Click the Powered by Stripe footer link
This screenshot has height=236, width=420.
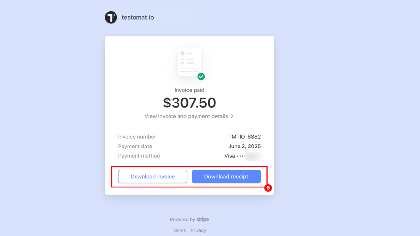189,219
